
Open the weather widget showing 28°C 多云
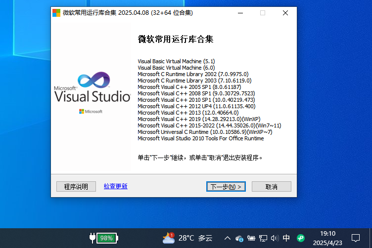pos(187,238)
